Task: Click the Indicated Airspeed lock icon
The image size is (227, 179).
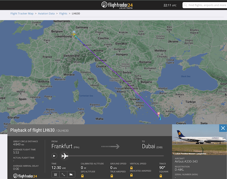Action: tap(131, 175)
